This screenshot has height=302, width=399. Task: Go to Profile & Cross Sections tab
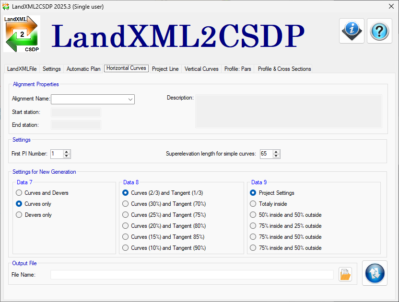point(284,69)
